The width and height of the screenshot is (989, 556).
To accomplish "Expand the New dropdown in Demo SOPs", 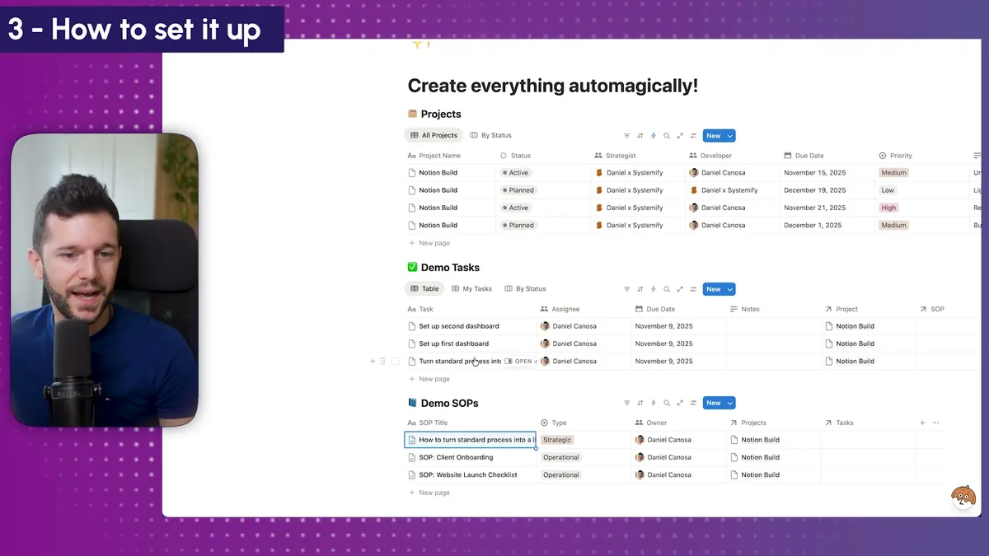I will [x=730, y=403].
